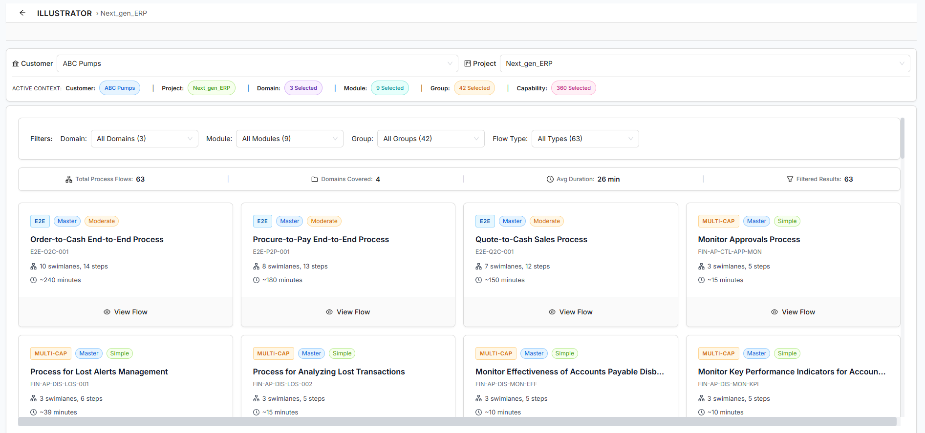Viewport: 925px width, 433px height.
Task: Click the Avg Duration clock icon
Action: (x=550, y=180)
